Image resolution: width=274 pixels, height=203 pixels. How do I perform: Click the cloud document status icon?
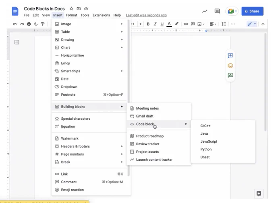86,8
